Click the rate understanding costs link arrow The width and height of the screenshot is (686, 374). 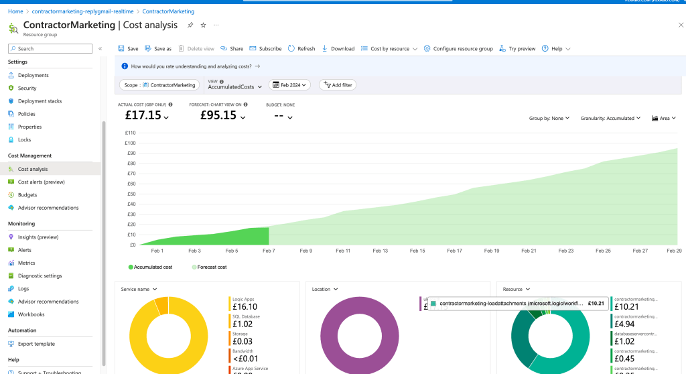click(x=257, y=66)
